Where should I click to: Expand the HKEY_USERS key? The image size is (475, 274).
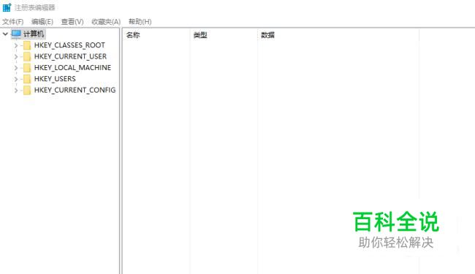(16, 79)
